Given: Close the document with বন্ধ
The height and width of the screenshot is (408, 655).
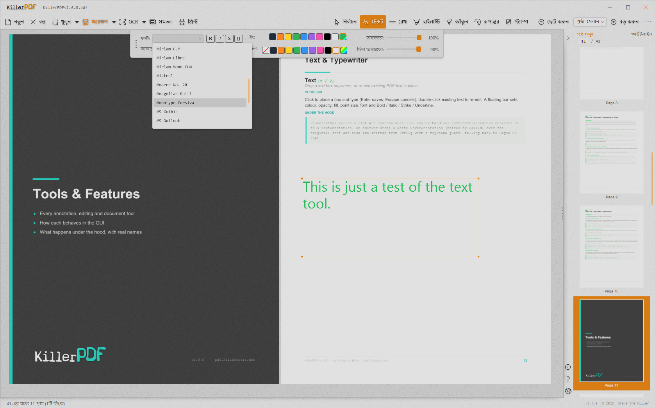Looking at the screenshot, I should pyautogui.click(x=38, y=22).
